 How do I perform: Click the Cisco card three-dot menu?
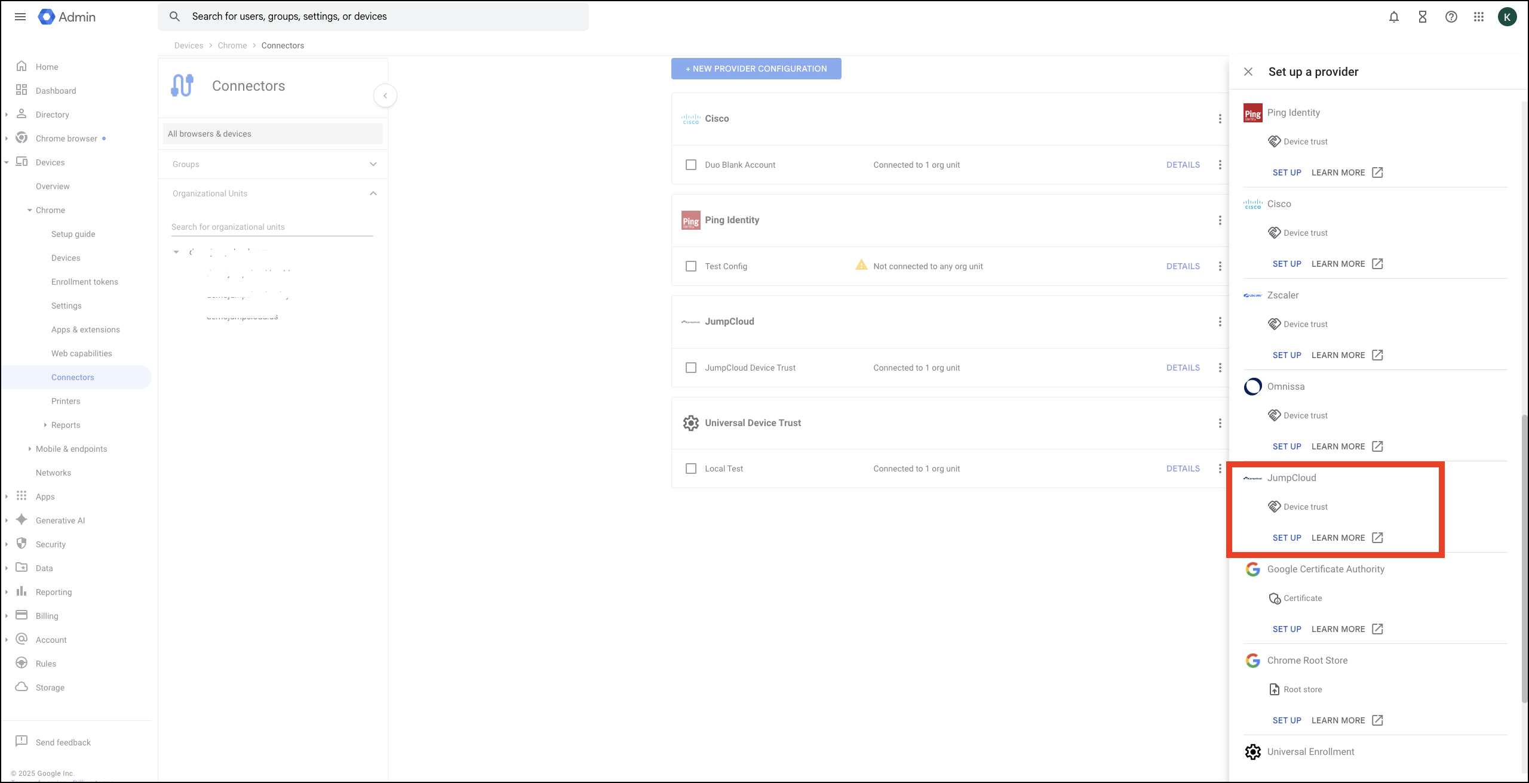coord(1220,119)
